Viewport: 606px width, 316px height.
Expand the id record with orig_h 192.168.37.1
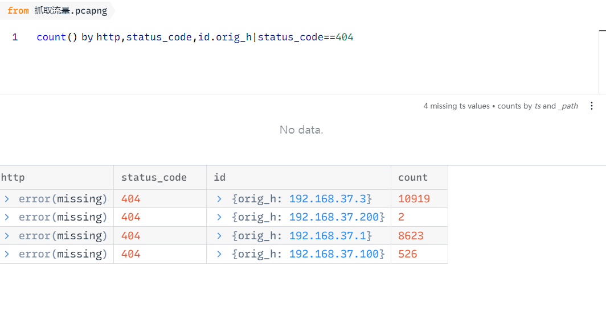pyautogui.click(x=220, y=236)
